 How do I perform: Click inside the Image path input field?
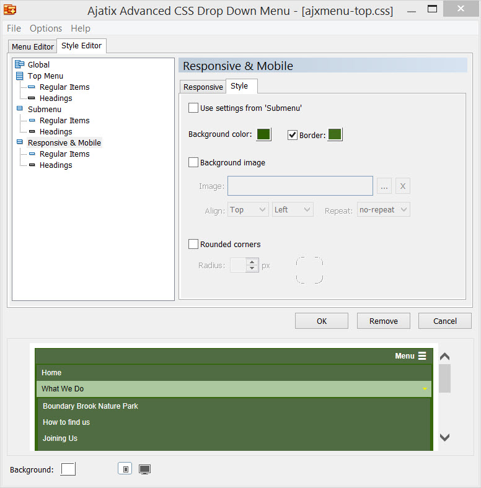point(300,186)
